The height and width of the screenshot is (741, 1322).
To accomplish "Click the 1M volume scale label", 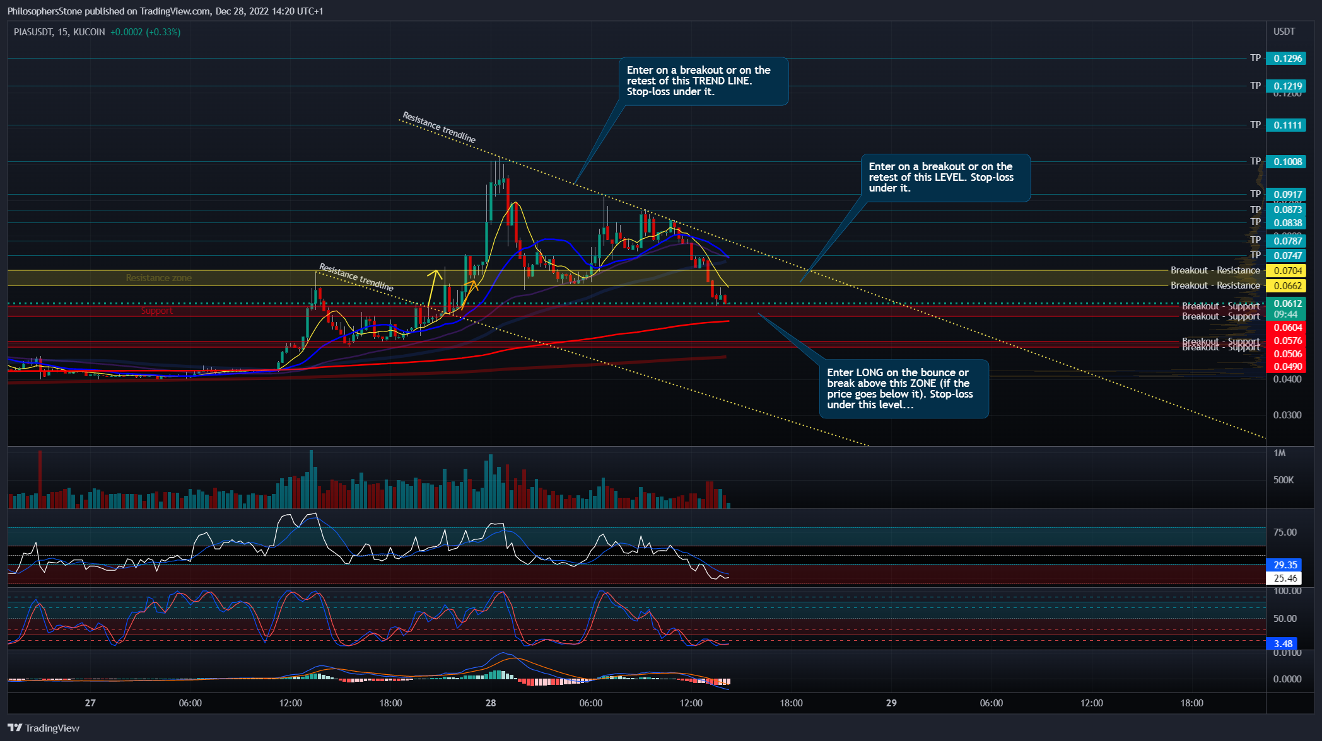I will 1279,453.
